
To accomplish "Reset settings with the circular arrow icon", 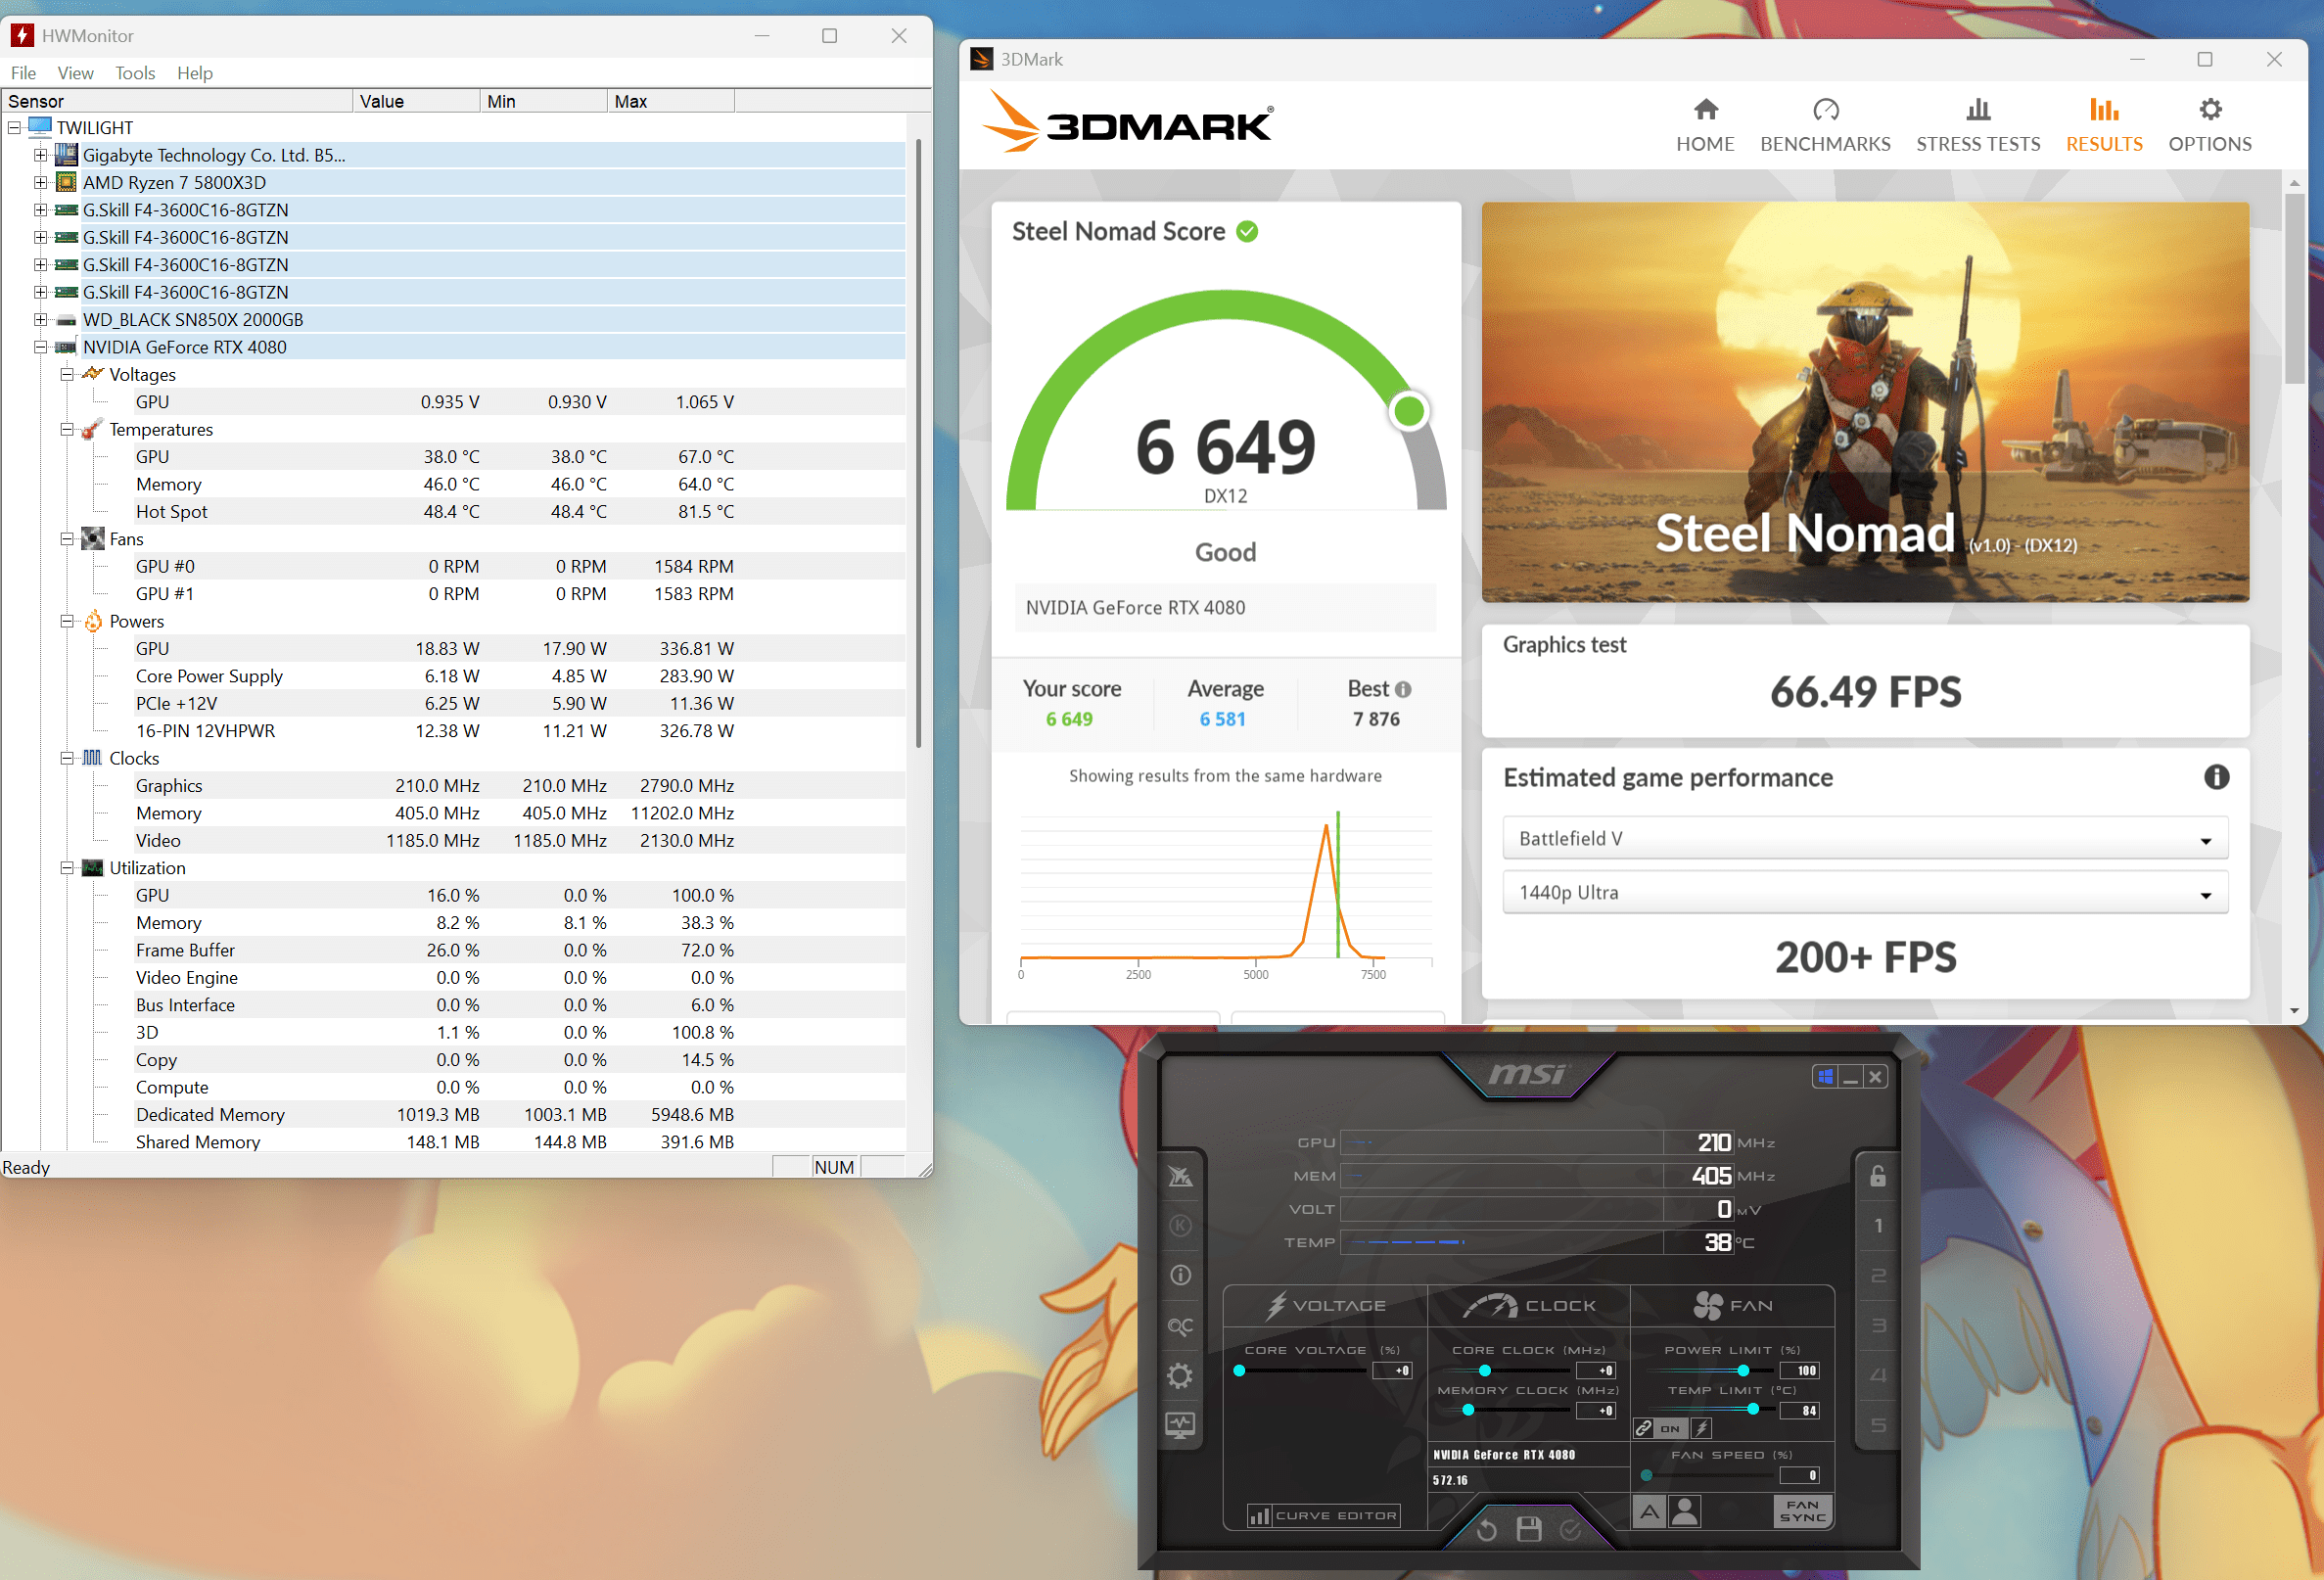I will tap(1487, 1529).
